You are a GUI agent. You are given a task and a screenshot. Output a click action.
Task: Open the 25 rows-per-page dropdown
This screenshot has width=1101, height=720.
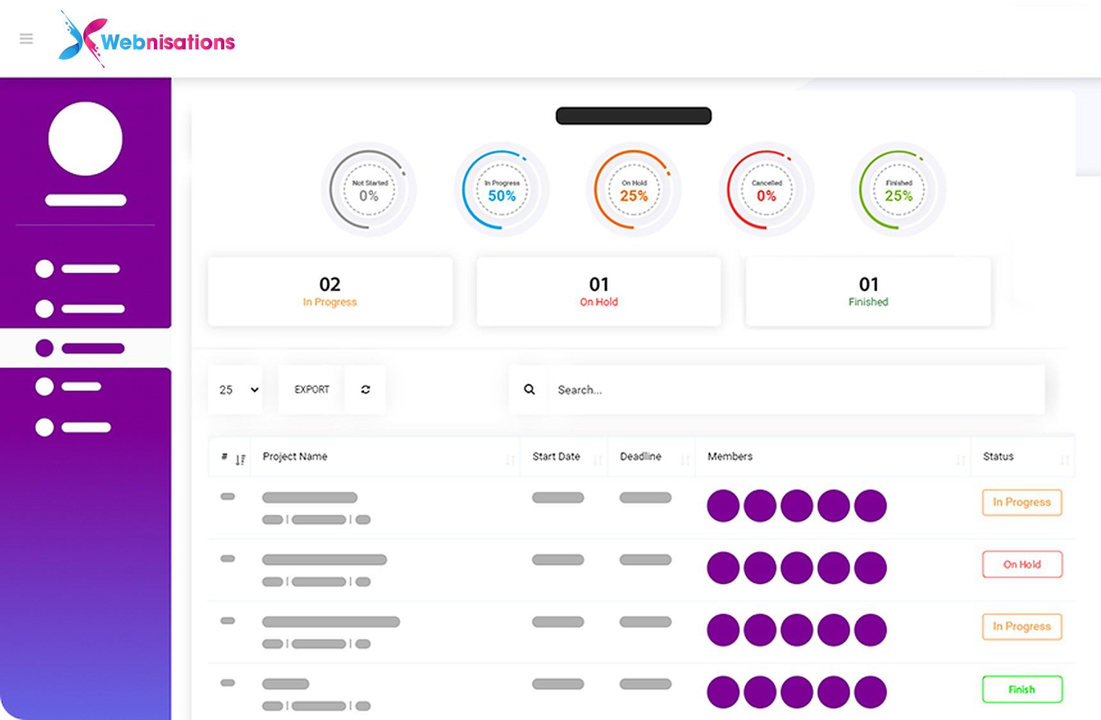236,389
